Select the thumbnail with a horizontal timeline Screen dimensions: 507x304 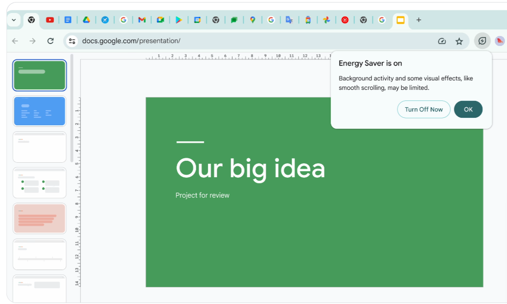(x=39, y=254)
